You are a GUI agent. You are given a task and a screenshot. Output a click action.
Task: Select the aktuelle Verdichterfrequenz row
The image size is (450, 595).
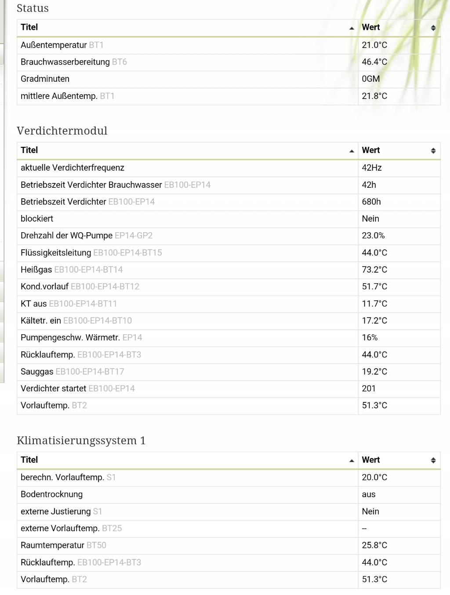229,168
